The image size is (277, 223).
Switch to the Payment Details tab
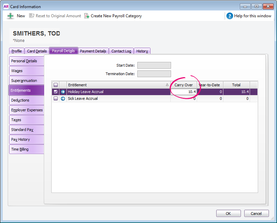(93, 51)
